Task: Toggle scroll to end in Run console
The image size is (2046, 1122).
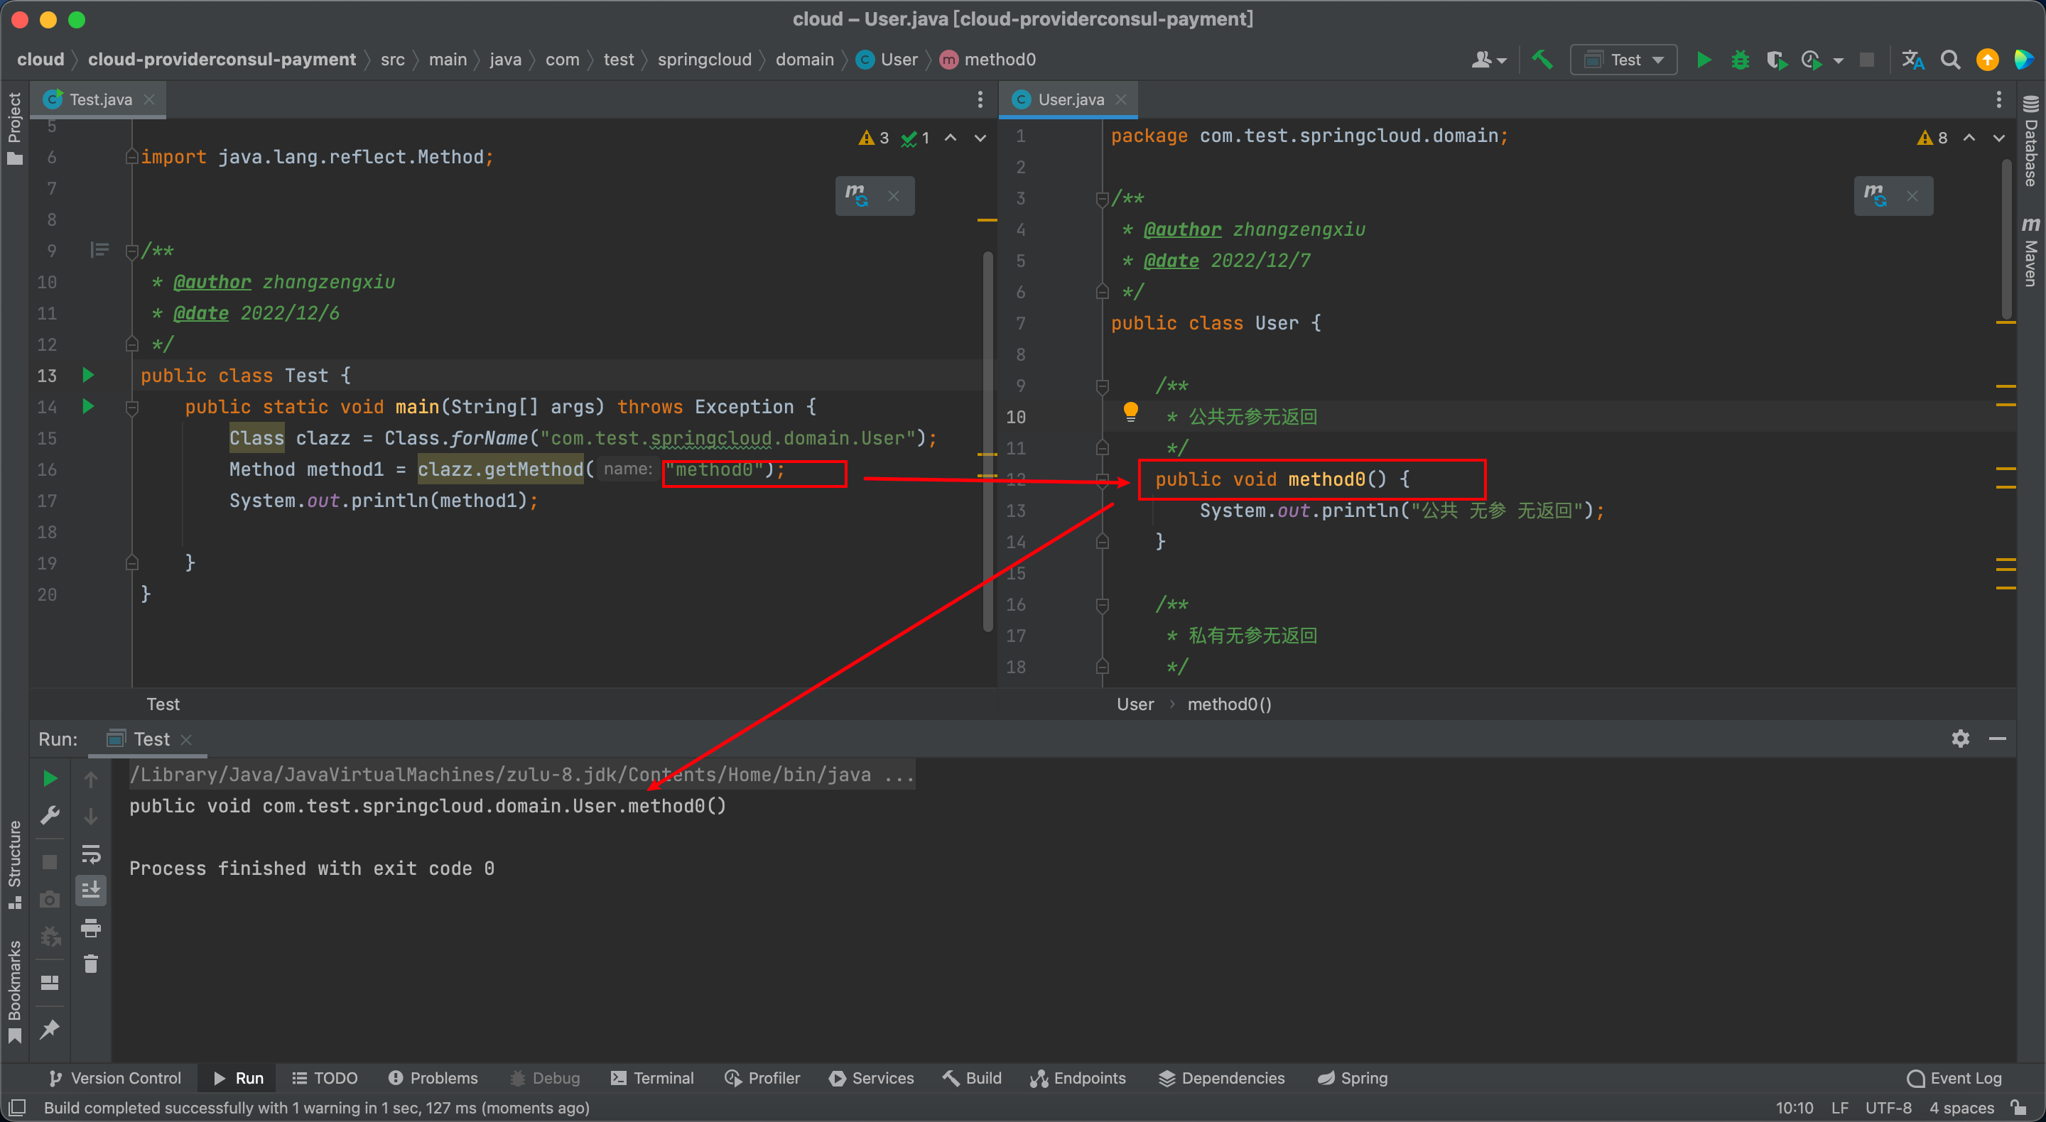Action: tap(90, 890)
